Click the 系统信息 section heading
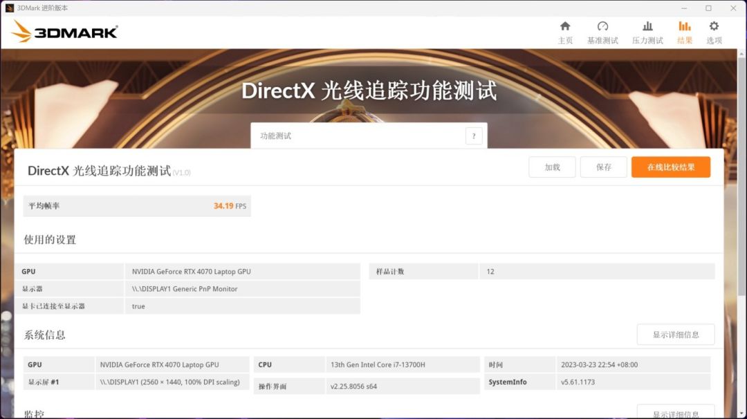 click(45, 335)
